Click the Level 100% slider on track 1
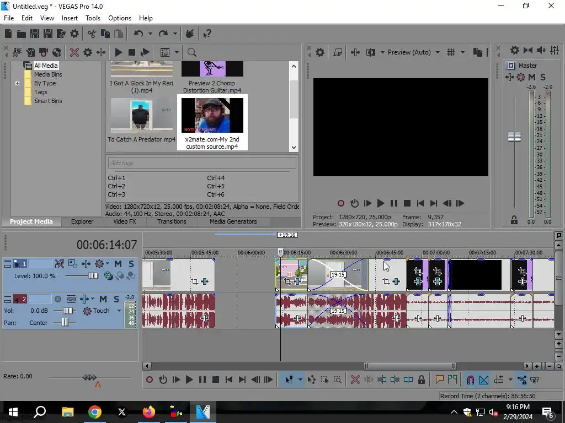 (x=93, y=276)
